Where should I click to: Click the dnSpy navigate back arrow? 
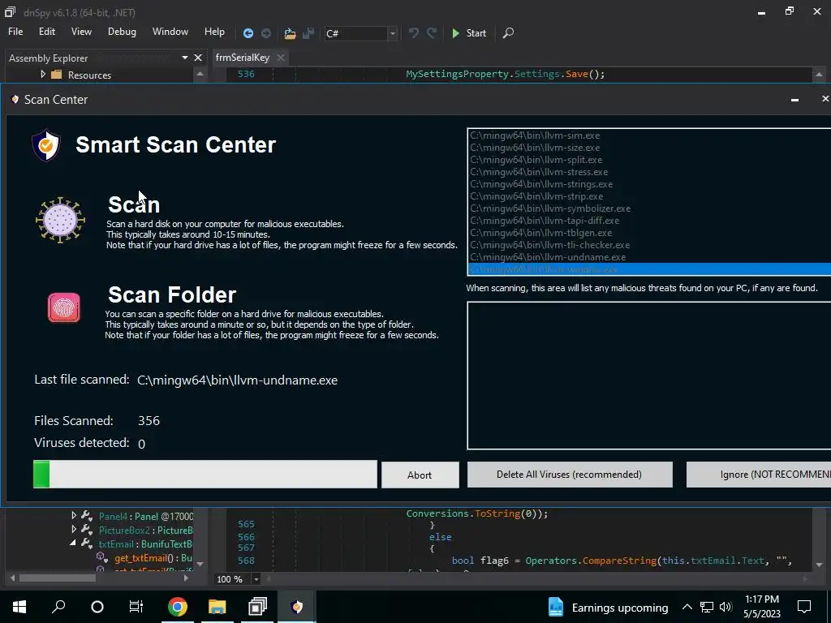click(248, 33)
